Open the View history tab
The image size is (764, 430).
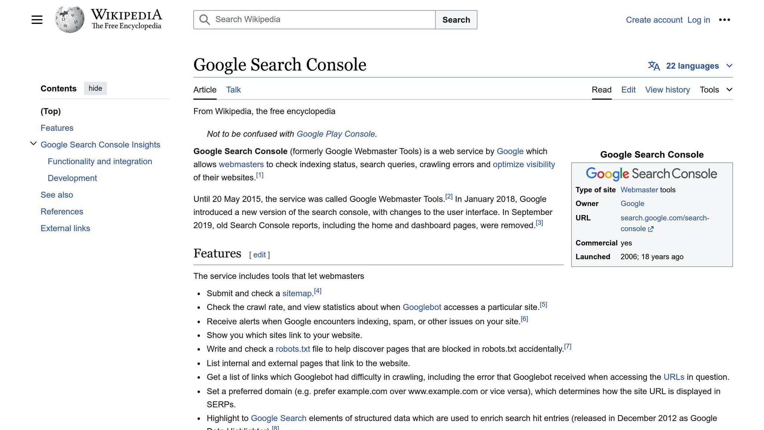667,90
